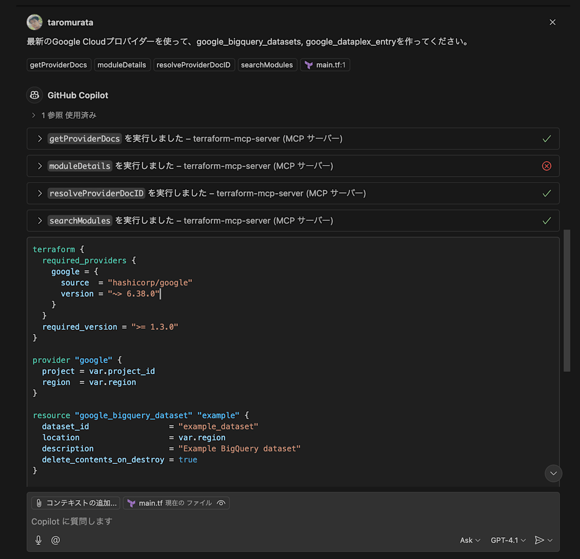
Task: Click the 'Copilot に質問します' input field
Action: pos(293,521)
